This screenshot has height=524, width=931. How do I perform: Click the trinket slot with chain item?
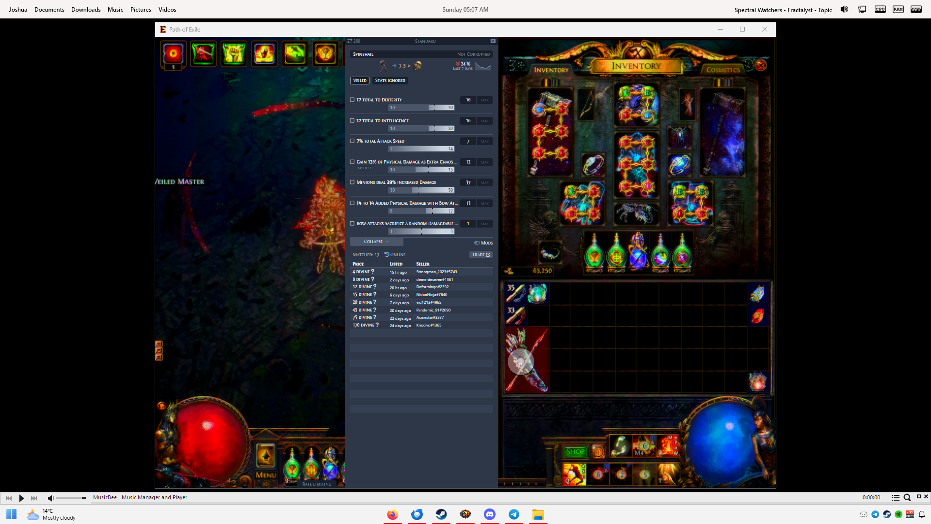tap(550, 252)
